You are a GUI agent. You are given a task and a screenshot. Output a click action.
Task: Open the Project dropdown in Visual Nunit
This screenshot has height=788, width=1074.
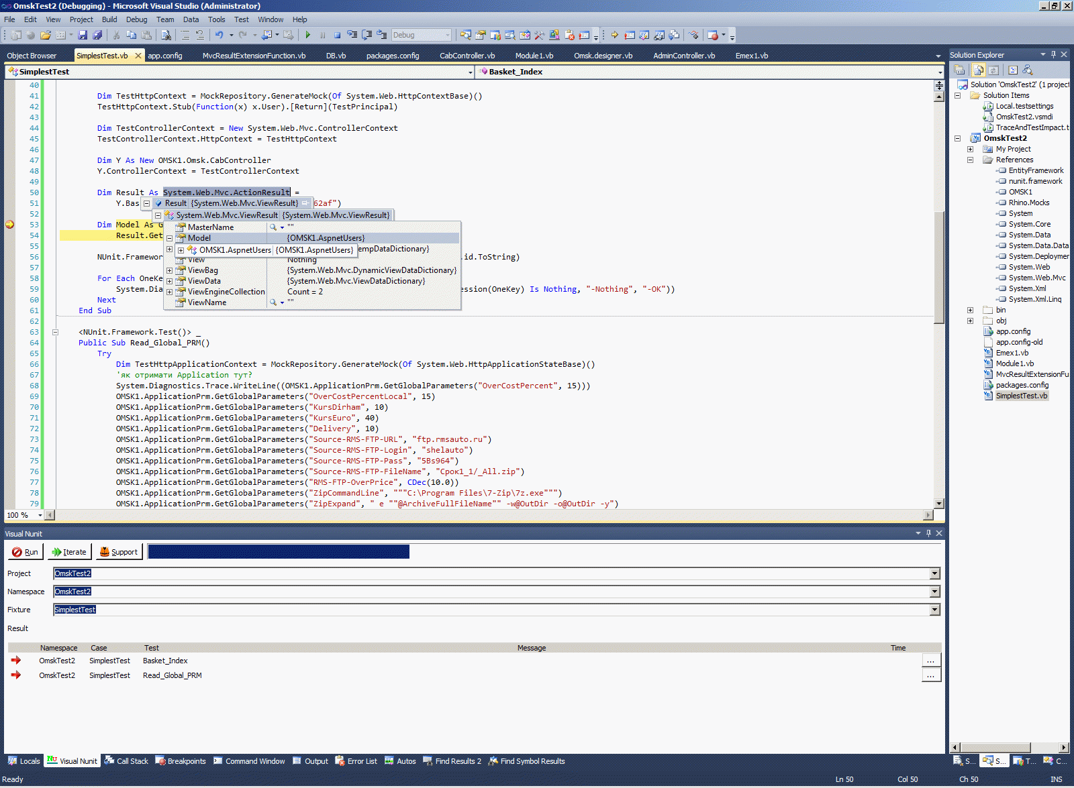point(934,573)
